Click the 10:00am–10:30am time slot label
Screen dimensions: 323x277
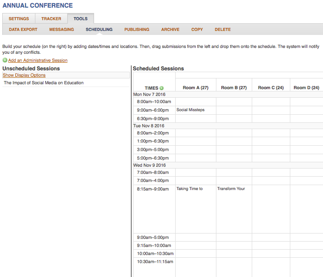155,254
